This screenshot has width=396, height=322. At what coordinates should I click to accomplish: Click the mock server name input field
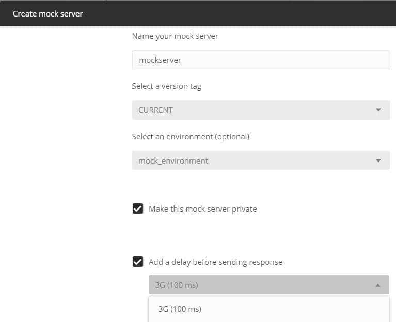[261, 60]
